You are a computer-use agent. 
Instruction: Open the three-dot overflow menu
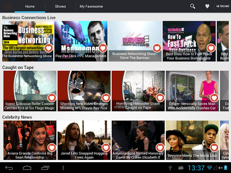point(63,168)
